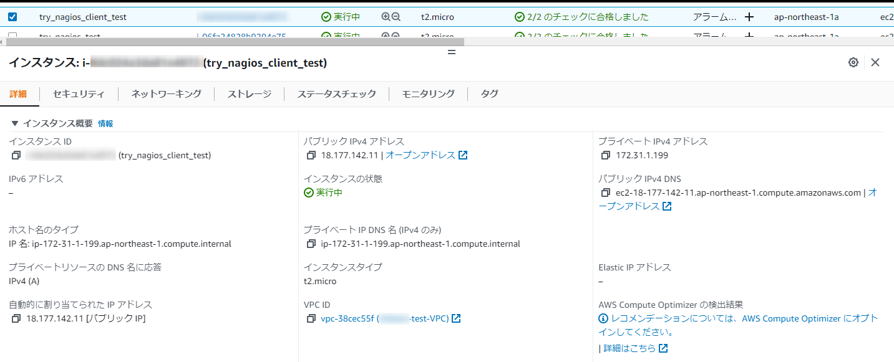Screen dimensions: 894x362
Task: Click external-link icon beside VPC ID
Action: (456, 318)
